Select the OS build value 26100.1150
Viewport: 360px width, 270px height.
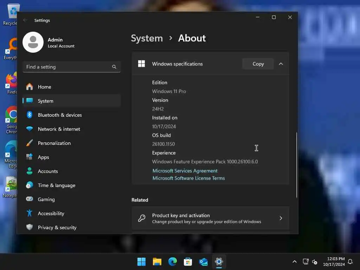coord(163,144)
